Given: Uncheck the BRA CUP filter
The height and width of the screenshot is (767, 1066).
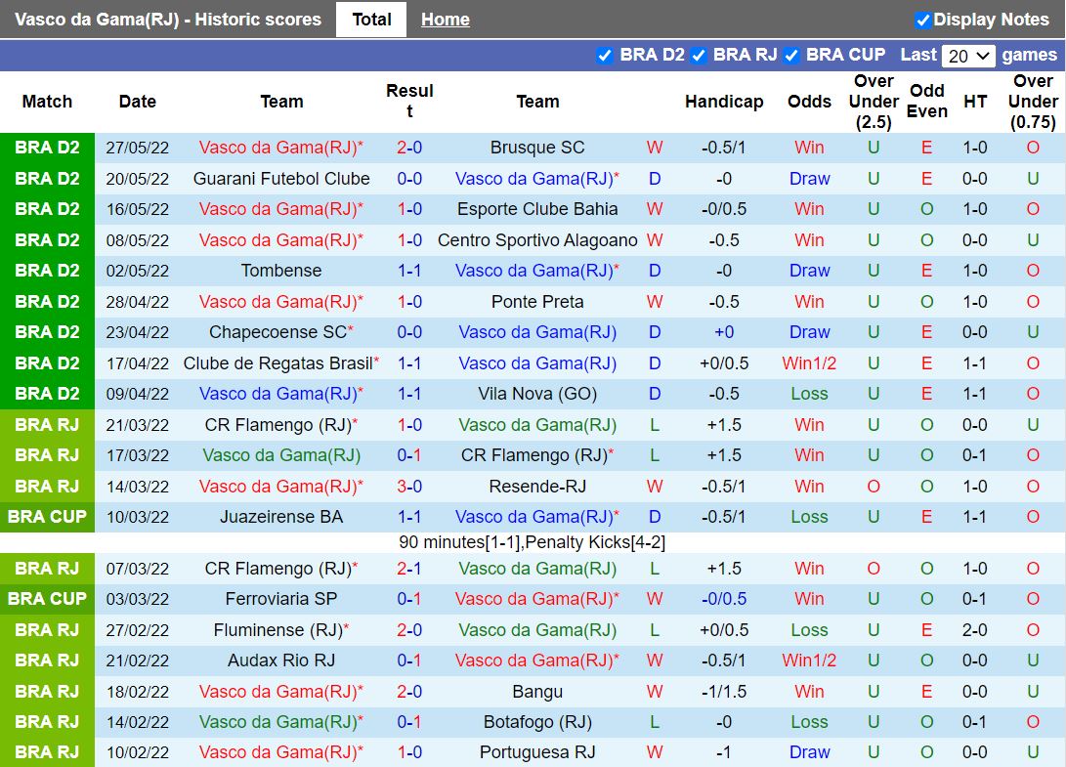Looking at the screenshot, I should [x=791, y=56].
